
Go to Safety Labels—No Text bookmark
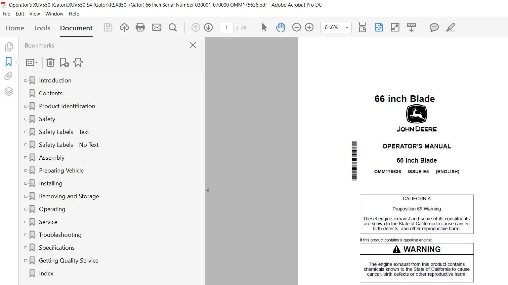pos(69,145)
